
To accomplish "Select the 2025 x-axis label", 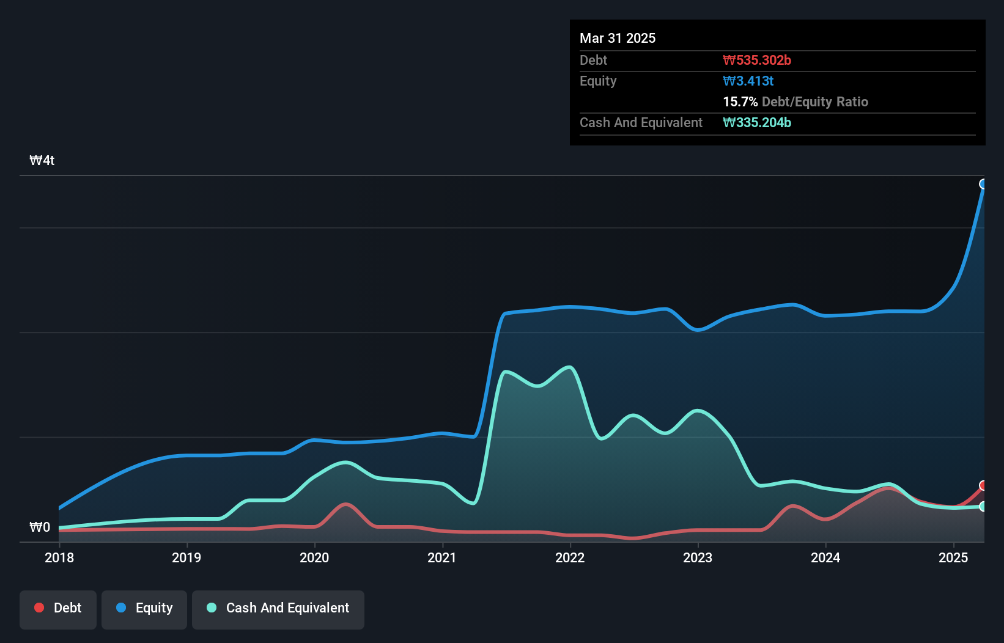I will point(953,557).
